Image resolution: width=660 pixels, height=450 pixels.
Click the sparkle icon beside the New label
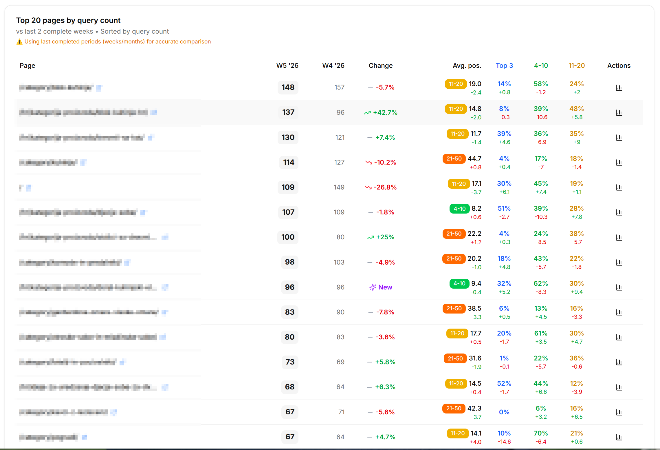(373, 287)
